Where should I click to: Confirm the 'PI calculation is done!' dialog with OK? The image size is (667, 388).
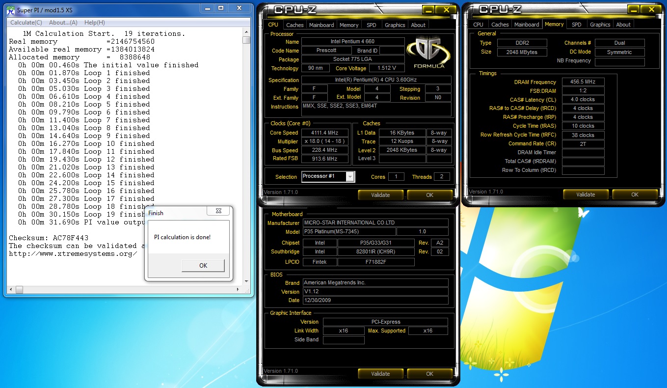[203, 266]
